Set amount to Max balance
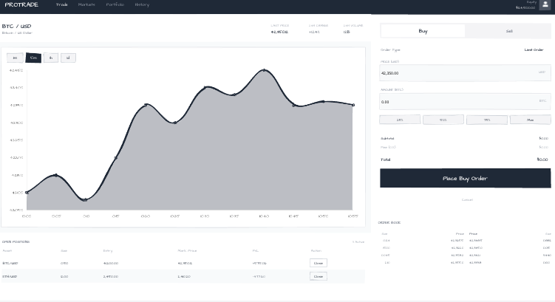555x302 pixels. (x=530, y=120)
